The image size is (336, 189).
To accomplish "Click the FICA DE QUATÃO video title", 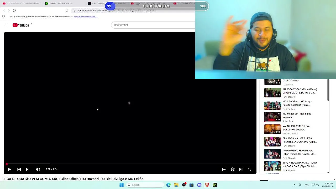I will [x=73, y=179].
